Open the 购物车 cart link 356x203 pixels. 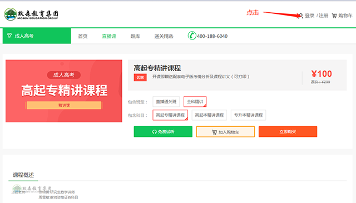point(345,16)
